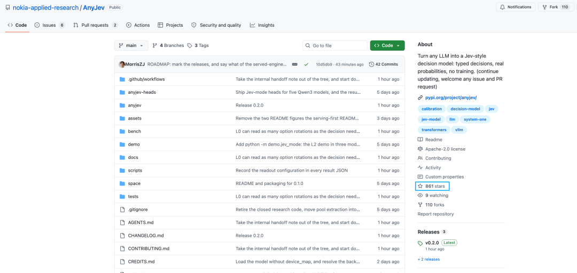Viewport: 577px width, 273px height.
Task: Select the vllm topic tag
Action: [459, 130]
